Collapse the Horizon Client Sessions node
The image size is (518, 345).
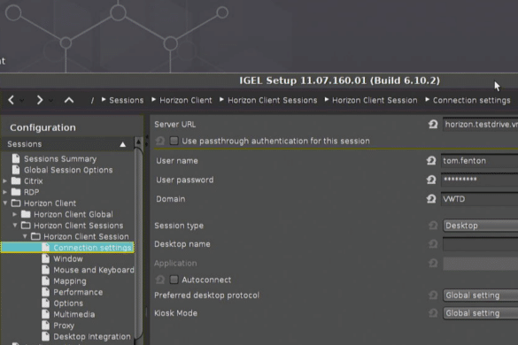[15, 226]
